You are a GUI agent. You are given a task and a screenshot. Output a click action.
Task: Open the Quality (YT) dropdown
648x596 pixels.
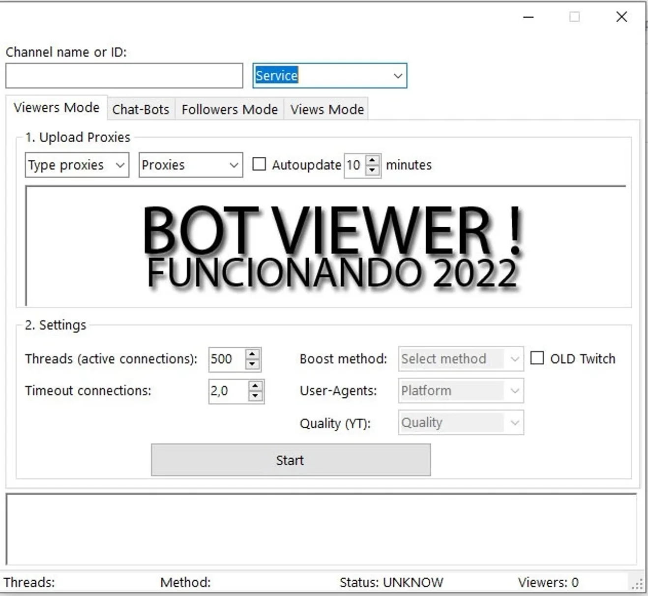[461, 422]
